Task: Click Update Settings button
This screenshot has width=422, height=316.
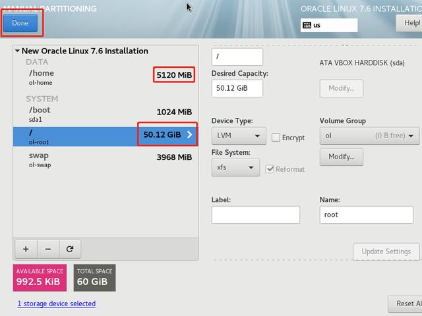Action: coord(386,251)
